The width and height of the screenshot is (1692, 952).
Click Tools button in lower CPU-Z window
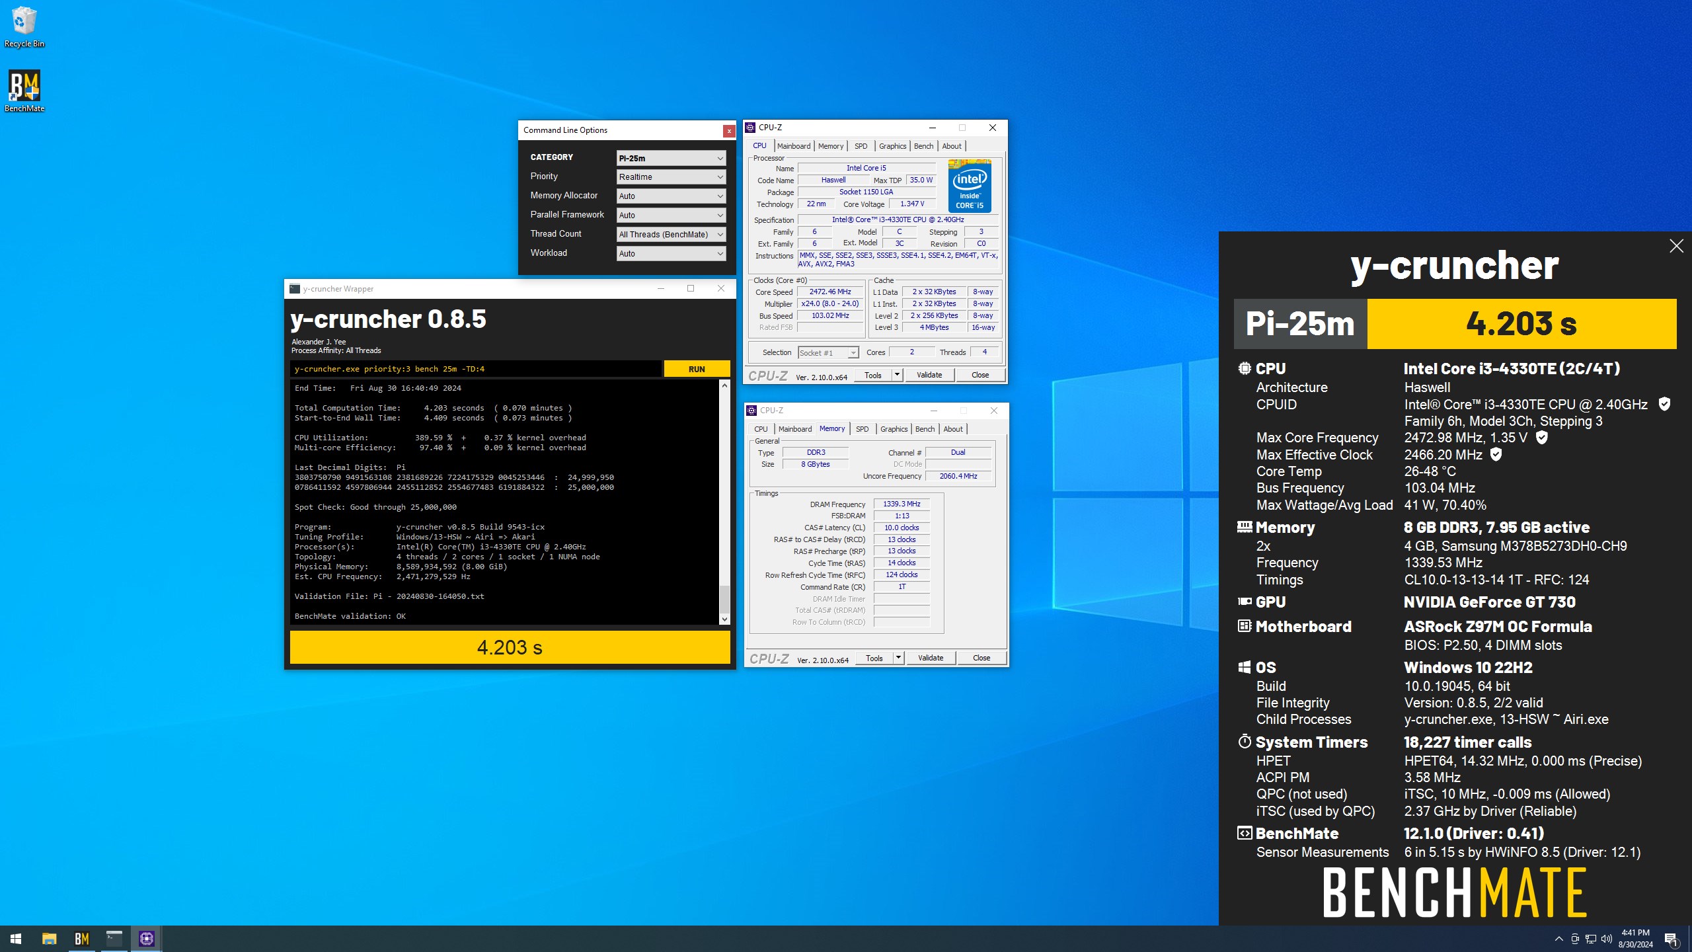874,658
